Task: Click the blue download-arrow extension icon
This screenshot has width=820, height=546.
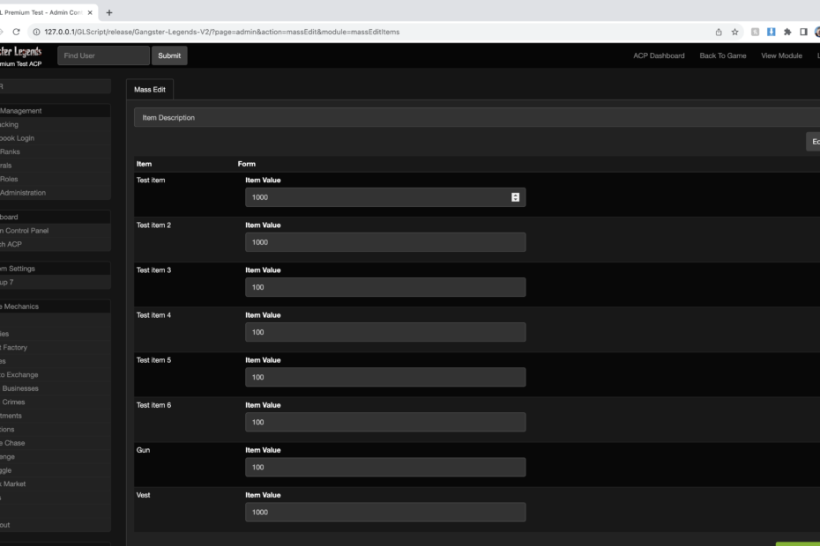Action: click(771, 32)
